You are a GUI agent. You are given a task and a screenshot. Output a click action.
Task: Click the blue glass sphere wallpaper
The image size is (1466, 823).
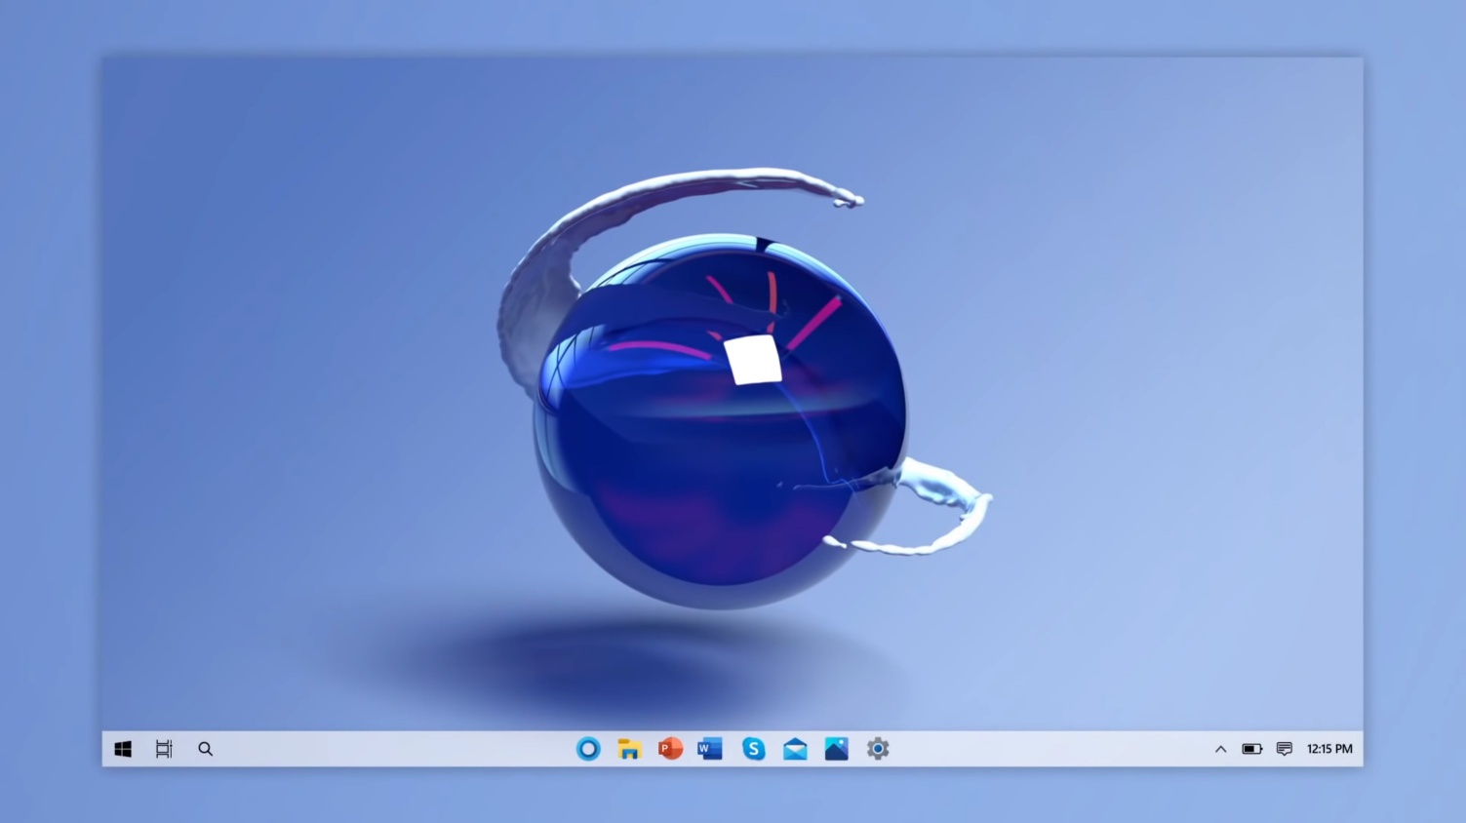point(720,421)
